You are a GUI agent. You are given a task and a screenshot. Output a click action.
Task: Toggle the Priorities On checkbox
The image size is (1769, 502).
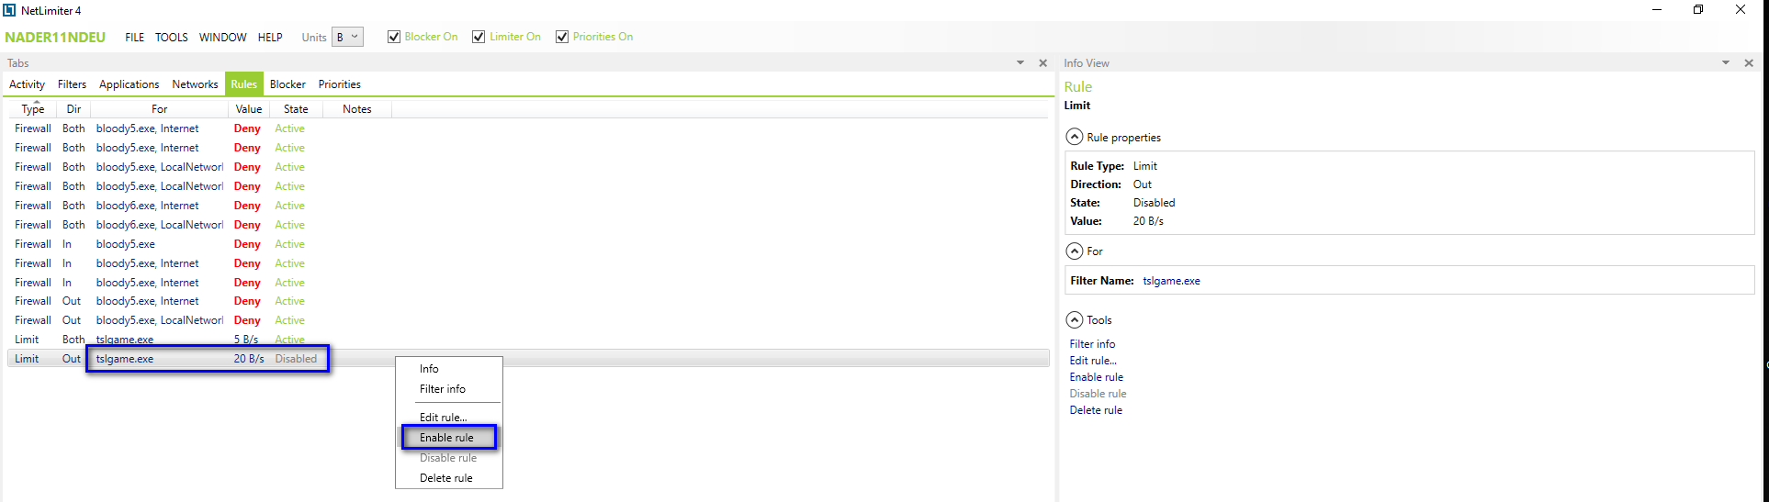562,37
